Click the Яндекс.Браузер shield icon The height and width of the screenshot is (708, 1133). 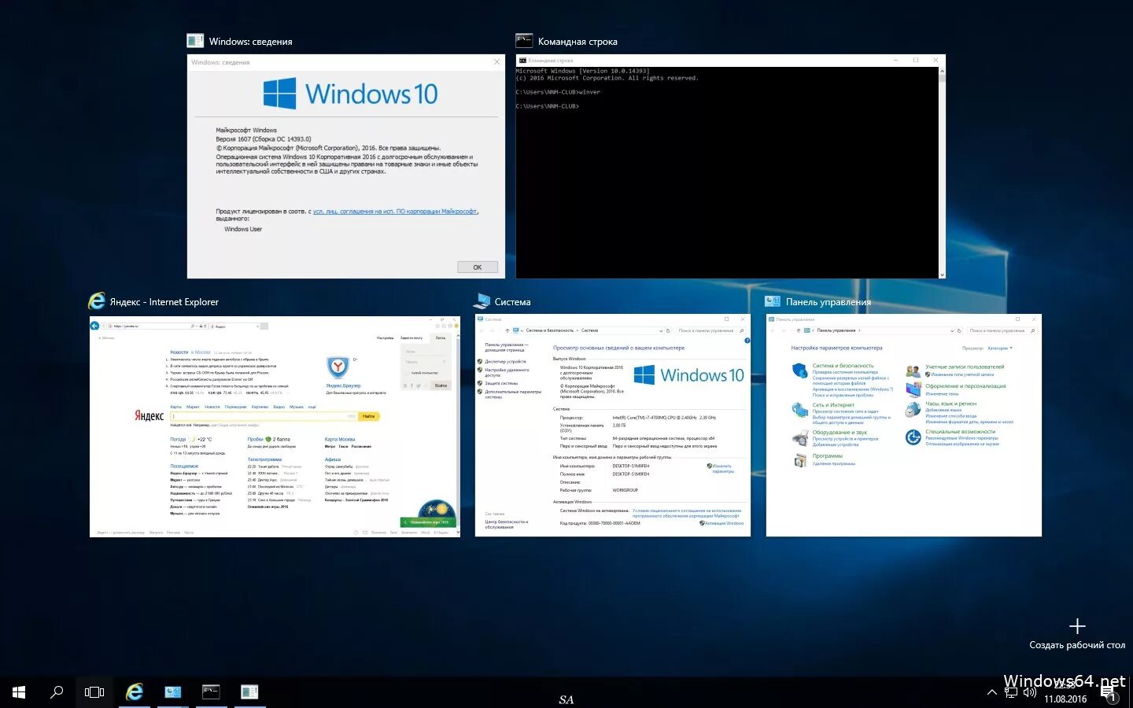[338, 367]
